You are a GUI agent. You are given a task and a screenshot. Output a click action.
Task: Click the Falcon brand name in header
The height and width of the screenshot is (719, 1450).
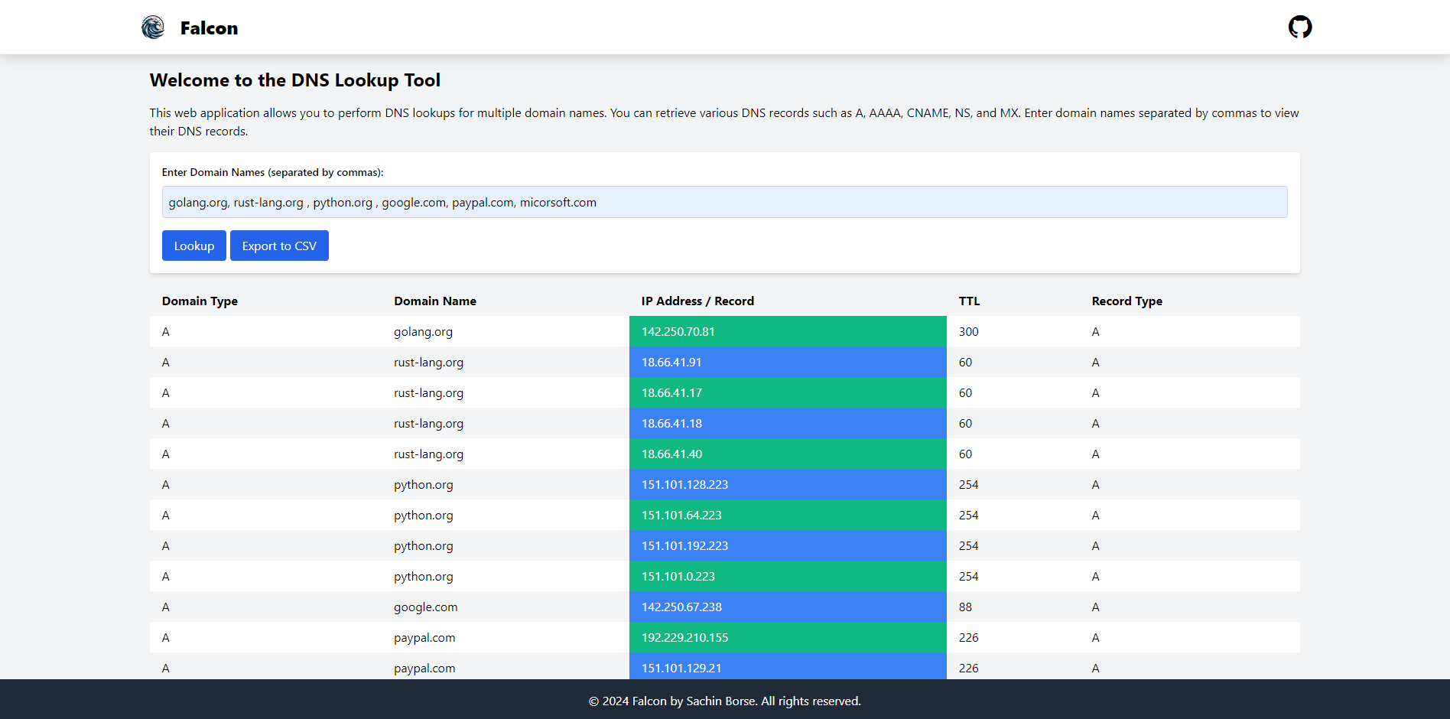click(209, 28)
